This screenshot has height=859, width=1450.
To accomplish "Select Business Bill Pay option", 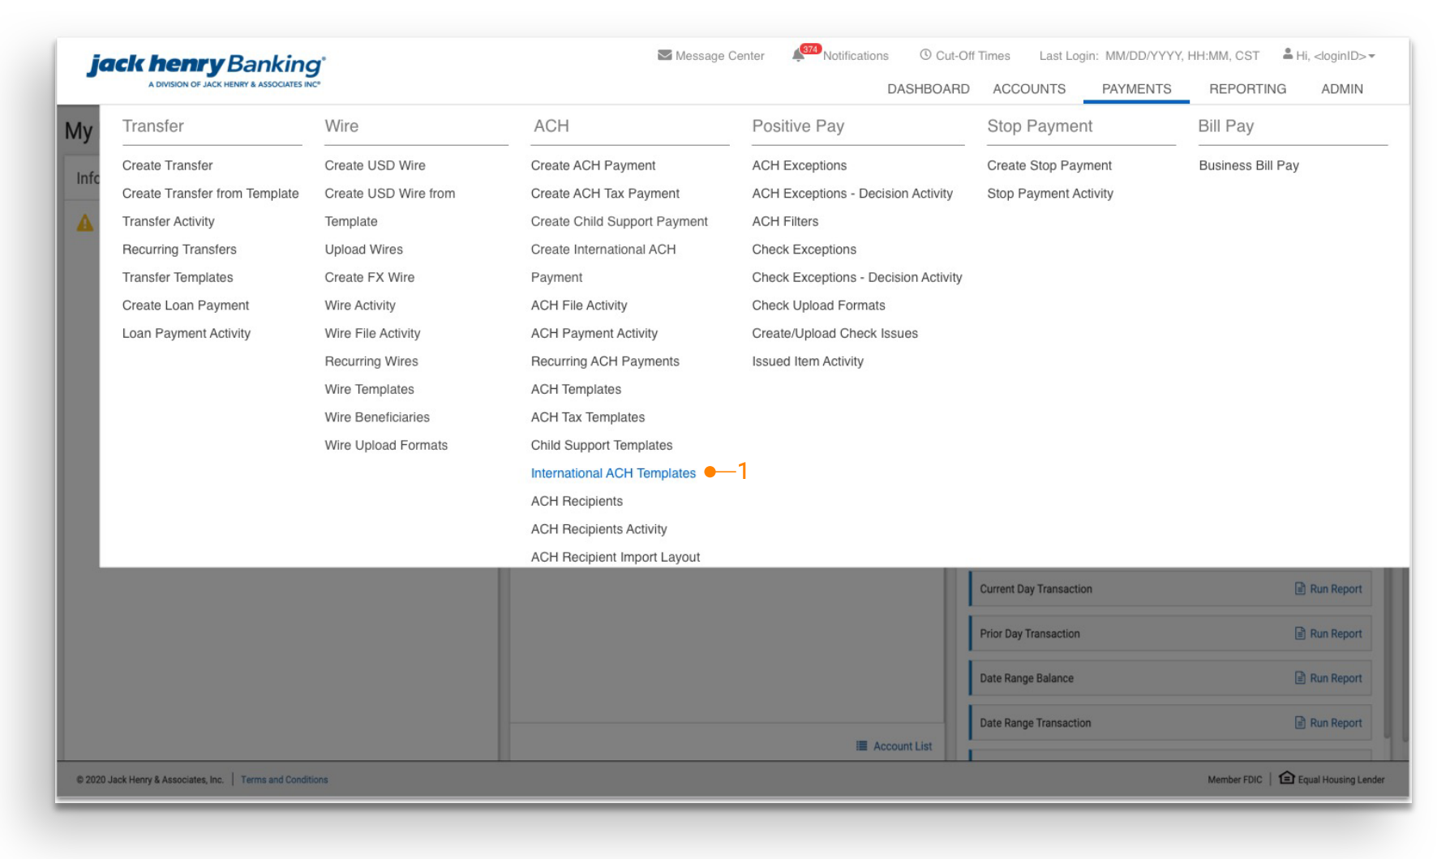I will tap(1248, 165).
